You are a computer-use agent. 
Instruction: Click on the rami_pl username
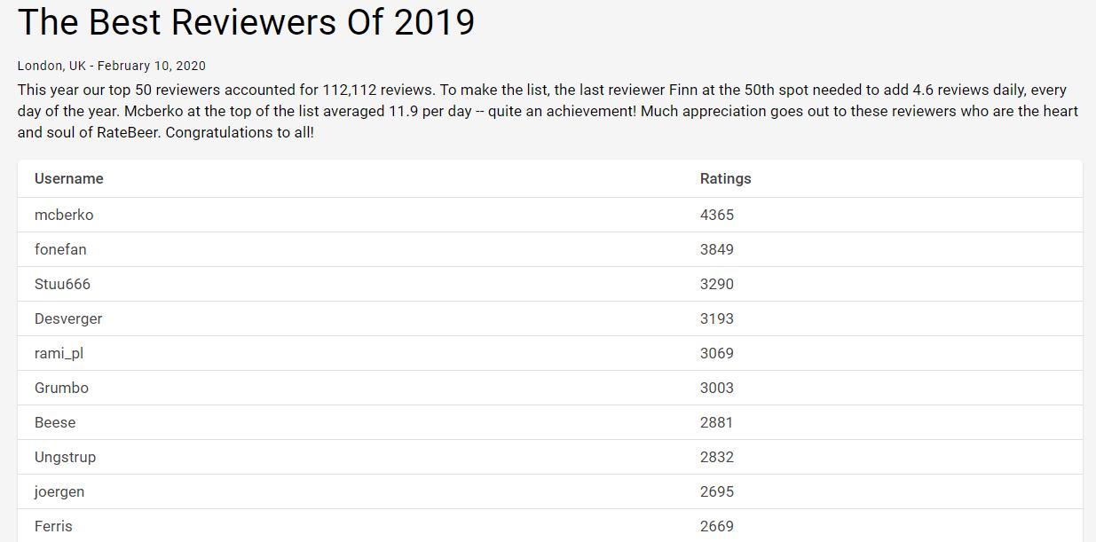coord(59,353)
